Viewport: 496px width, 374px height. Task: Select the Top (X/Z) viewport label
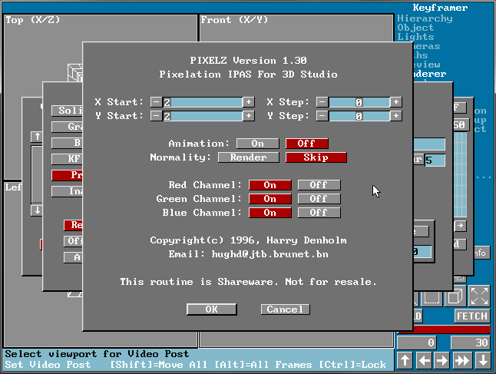point(32,20)
